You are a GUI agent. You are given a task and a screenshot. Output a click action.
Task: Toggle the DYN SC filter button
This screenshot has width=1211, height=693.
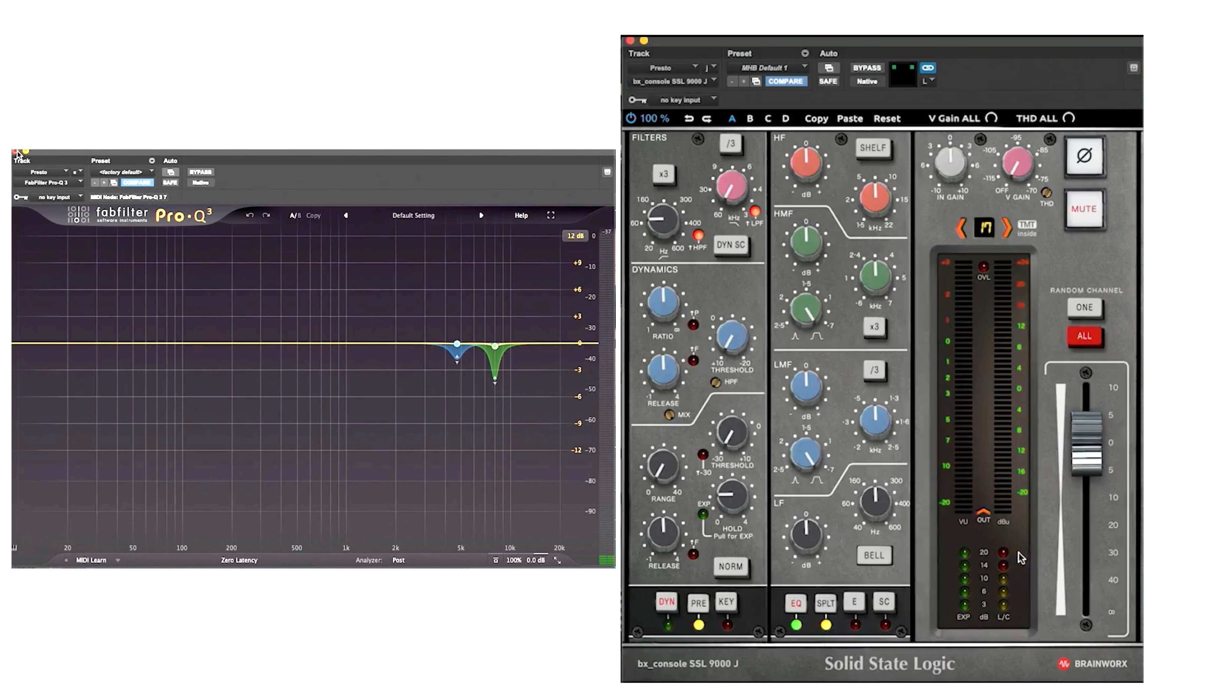coord(730,245)
